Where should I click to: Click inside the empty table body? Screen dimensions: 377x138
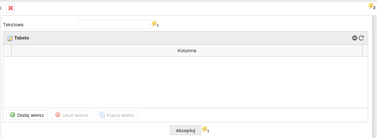coord(185,82)
